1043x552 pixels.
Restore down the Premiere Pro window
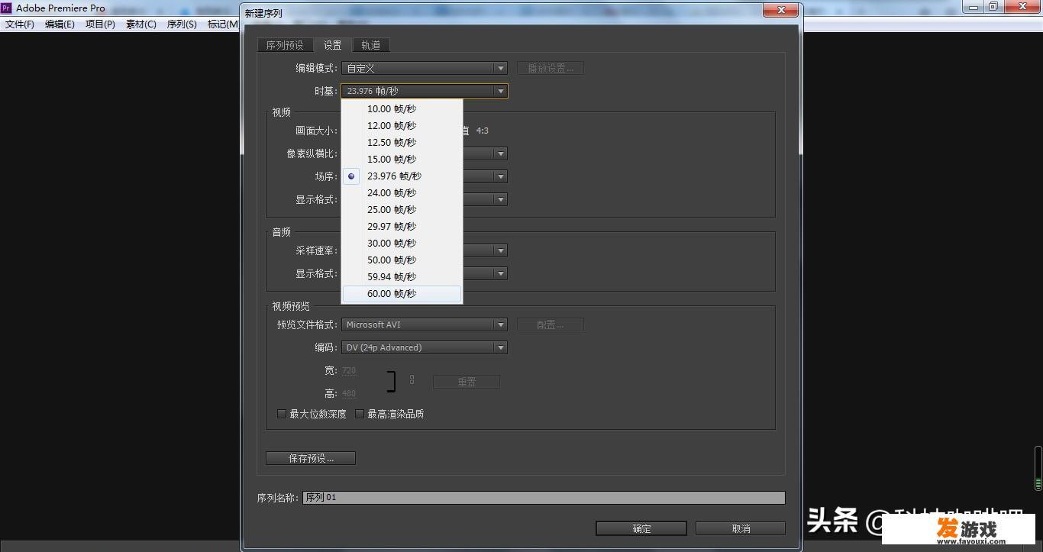(993, 6)
